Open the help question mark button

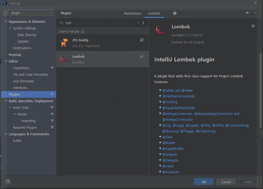click(x=8, y=182)
